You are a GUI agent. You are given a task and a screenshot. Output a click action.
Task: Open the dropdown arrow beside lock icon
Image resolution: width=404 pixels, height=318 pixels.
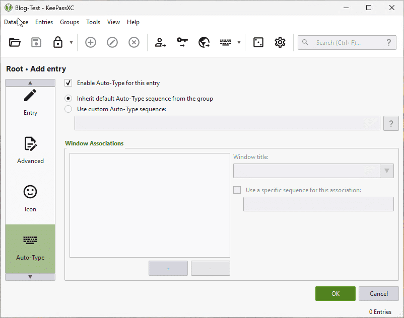tap(71, 43)
